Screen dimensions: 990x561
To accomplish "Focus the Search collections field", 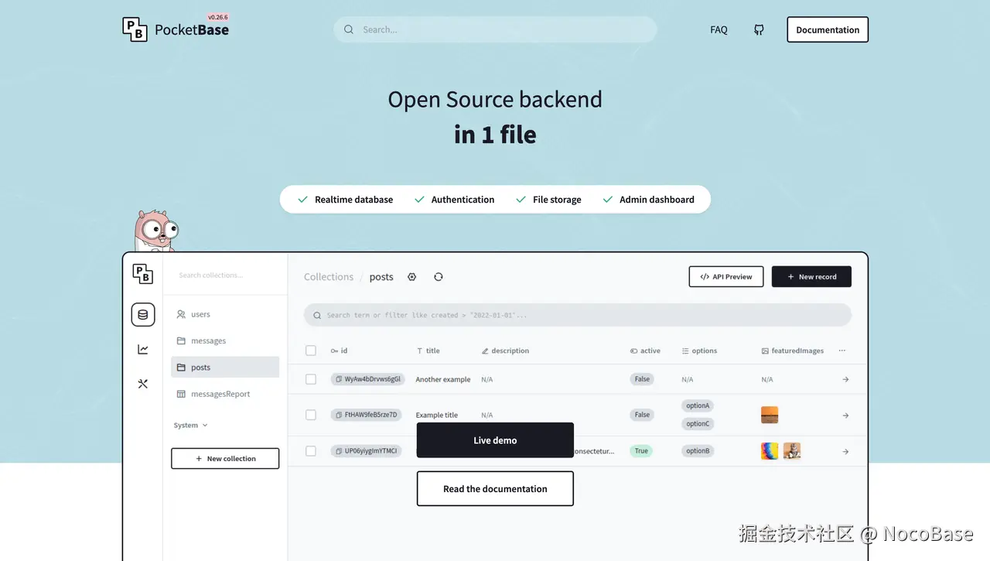I will coord(225,275).
